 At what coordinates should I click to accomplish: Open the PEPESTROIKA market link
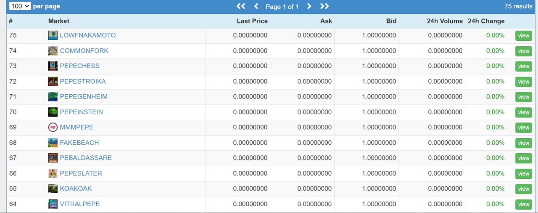[83, 81]
